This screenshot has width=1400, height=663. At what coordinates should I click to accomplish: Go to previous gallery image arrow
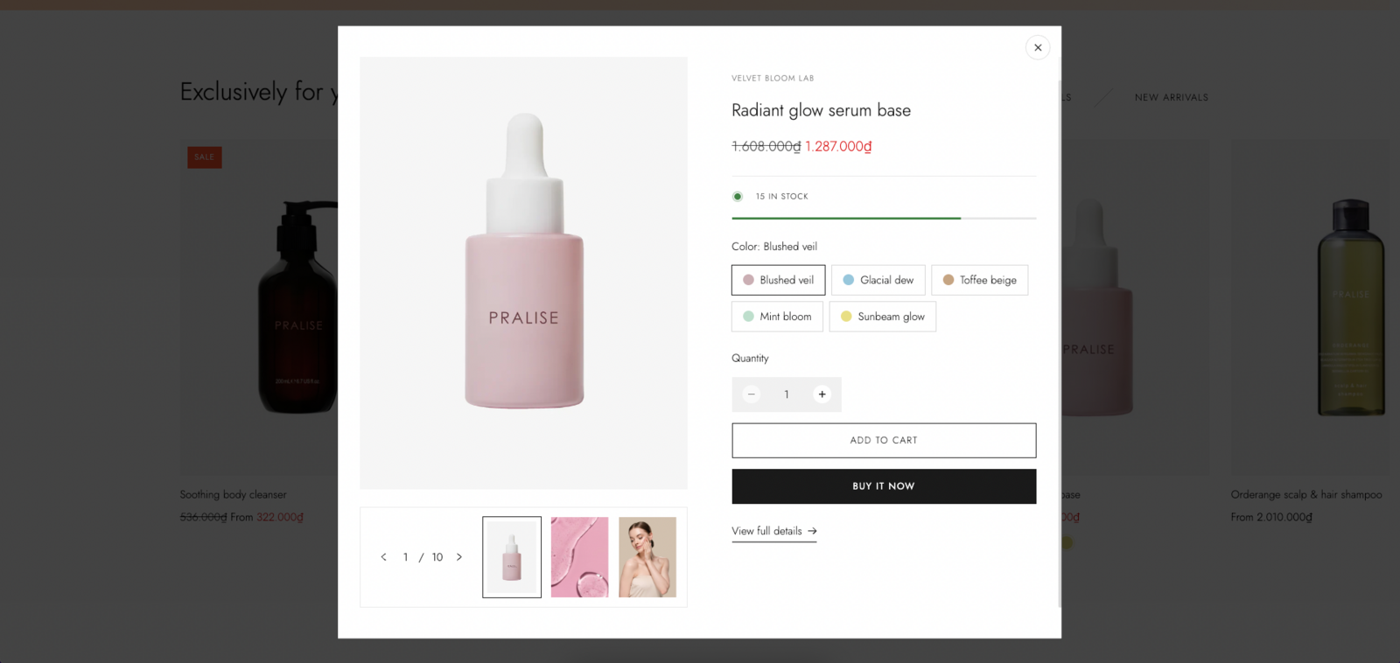[x=383, y=557]
